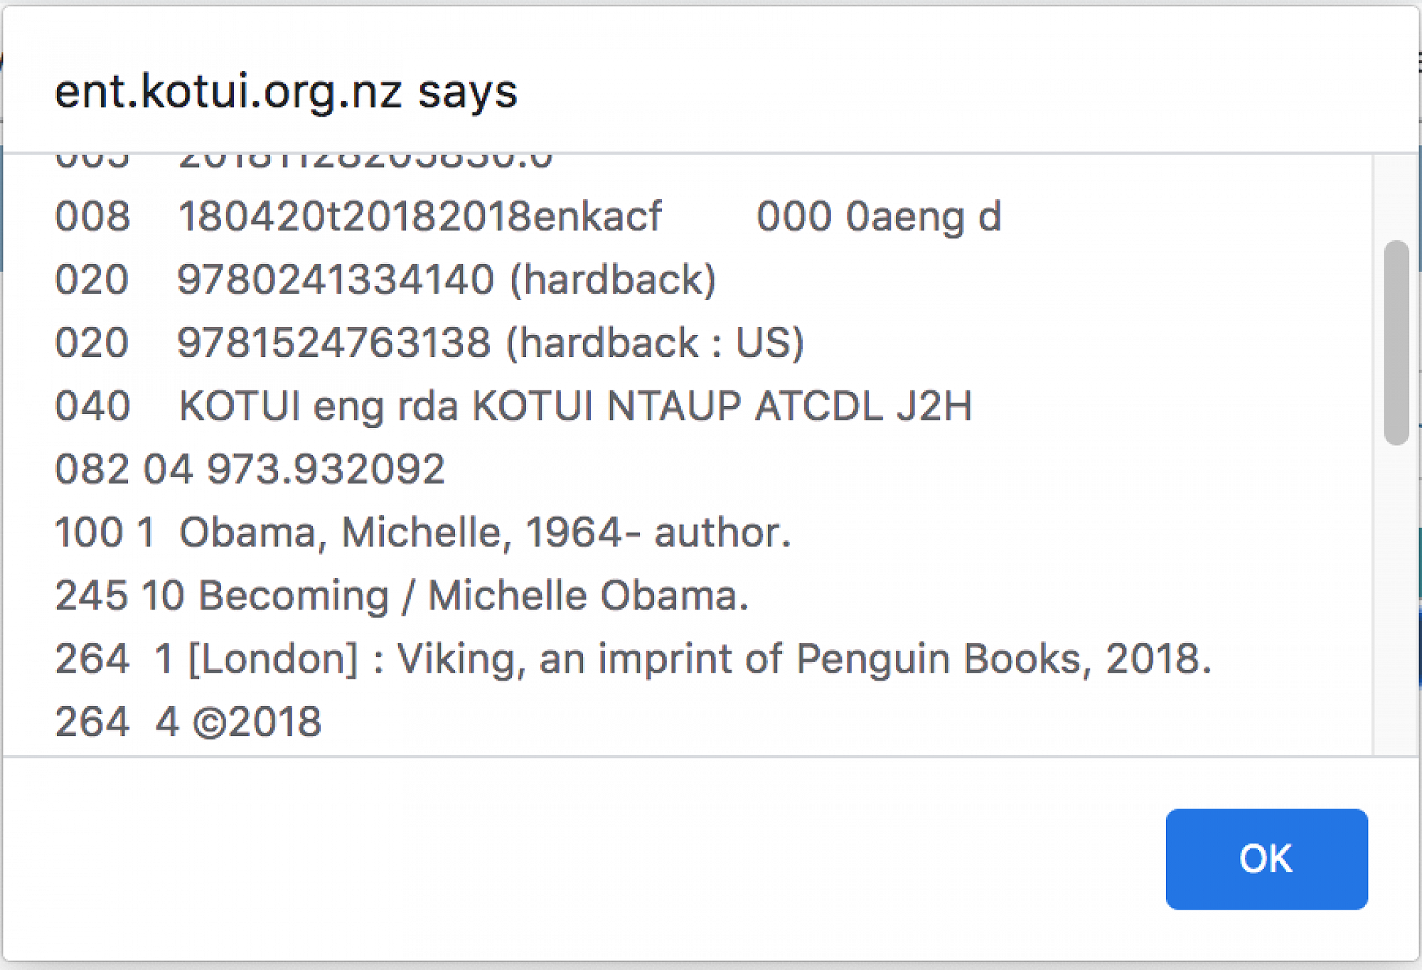
Task: Click the scrollbar track below the thumb
Action: tap(1396, 604)
